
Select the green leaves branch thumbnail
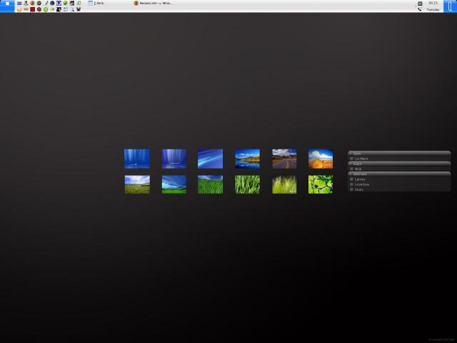(321, 184)
